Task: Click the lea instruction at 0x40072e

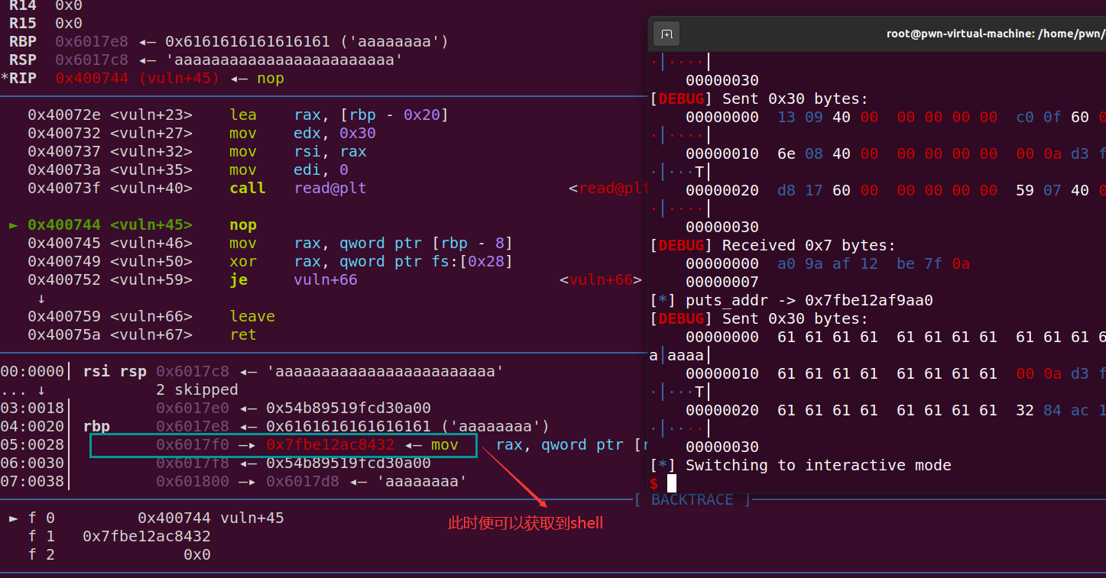Action: 238,115
